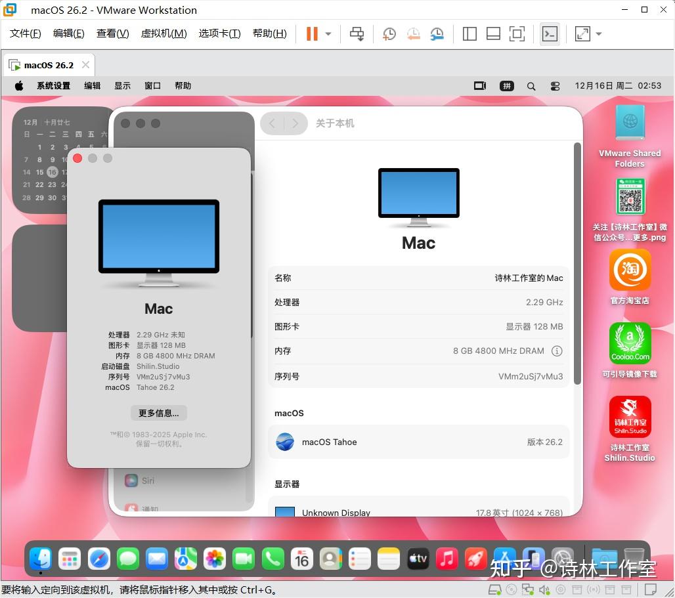The width and height of the screenshot is (675, 598).
Task: Click the info icon next to 8 GB memory
Action: tap(557, 351)
